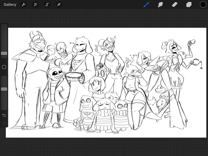The image size is (208, 156).
Task: Activate the Transform arrow tool
Action: (59, 4)
